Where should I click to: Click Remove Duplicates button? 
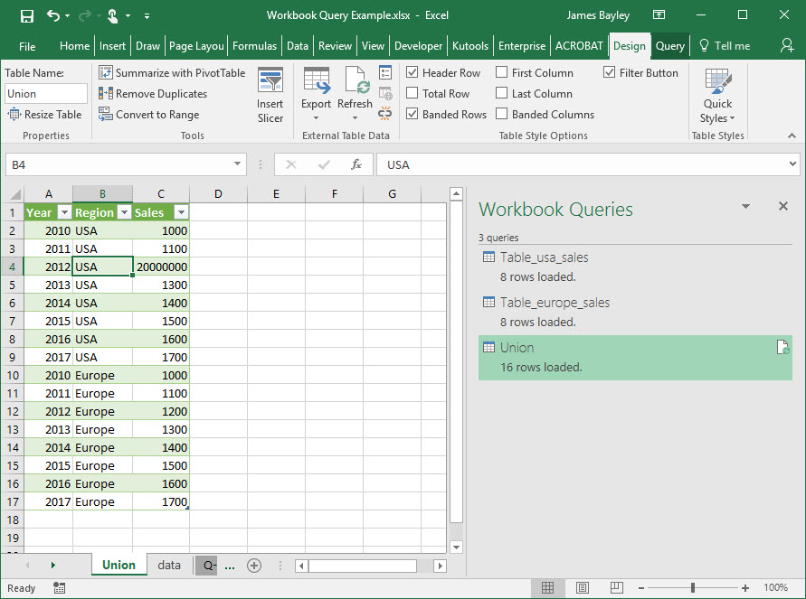click(153, 94)
